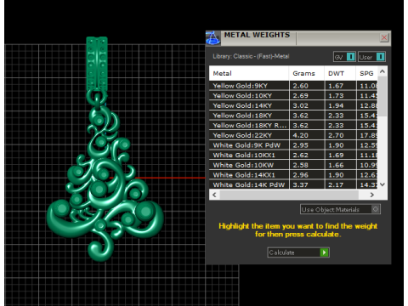Screen dimensions: 408x306
Task: Click the green arrow on Calculate
Action: coord(324,252)
